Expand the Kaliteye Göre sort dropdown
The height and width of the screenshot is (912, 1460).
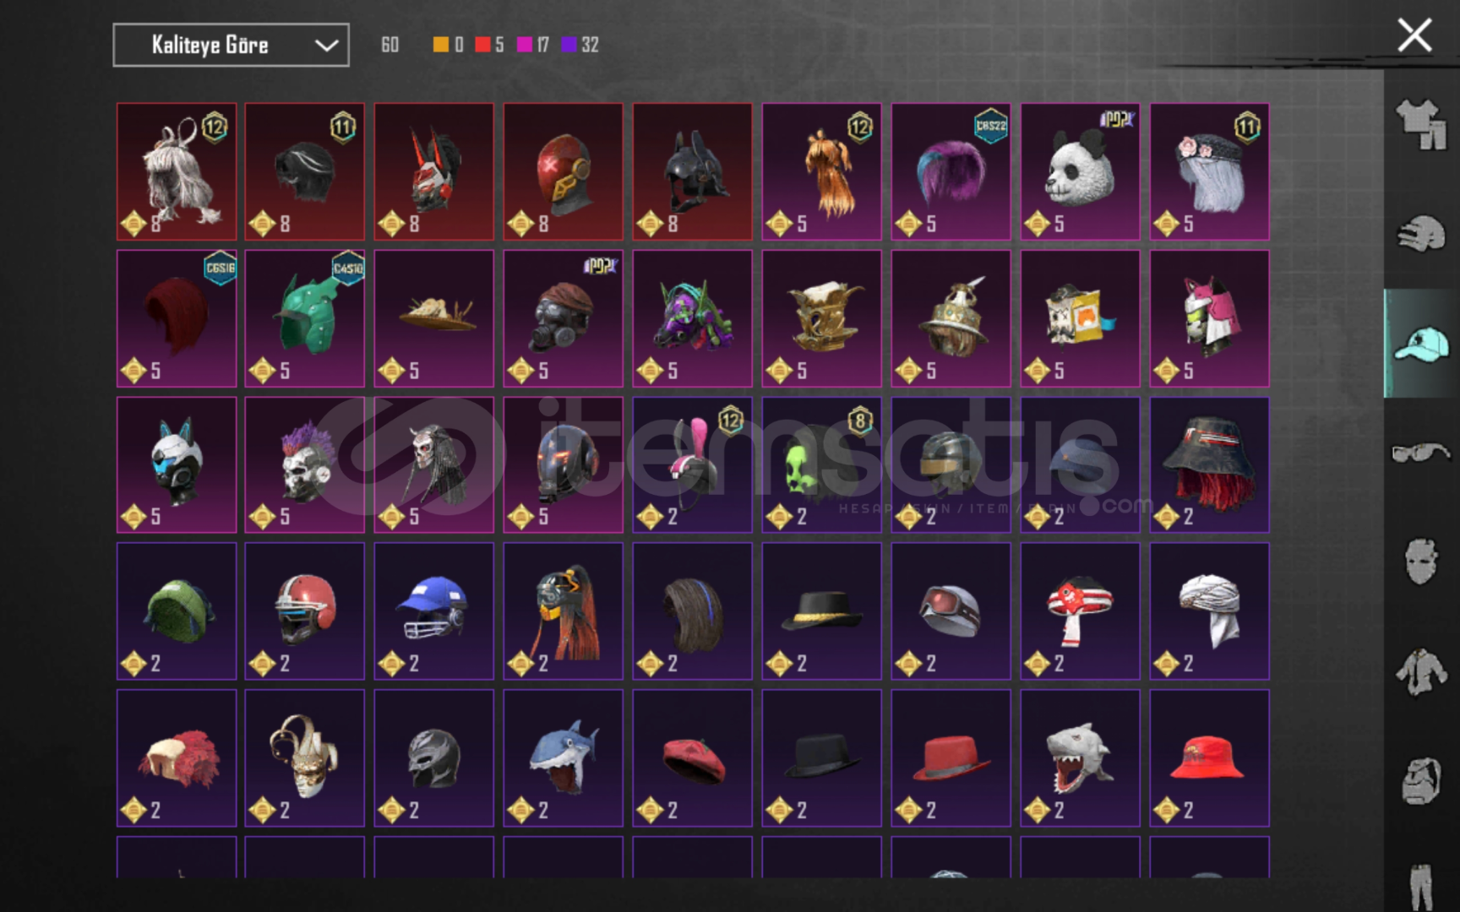click(x=231, y=45)
